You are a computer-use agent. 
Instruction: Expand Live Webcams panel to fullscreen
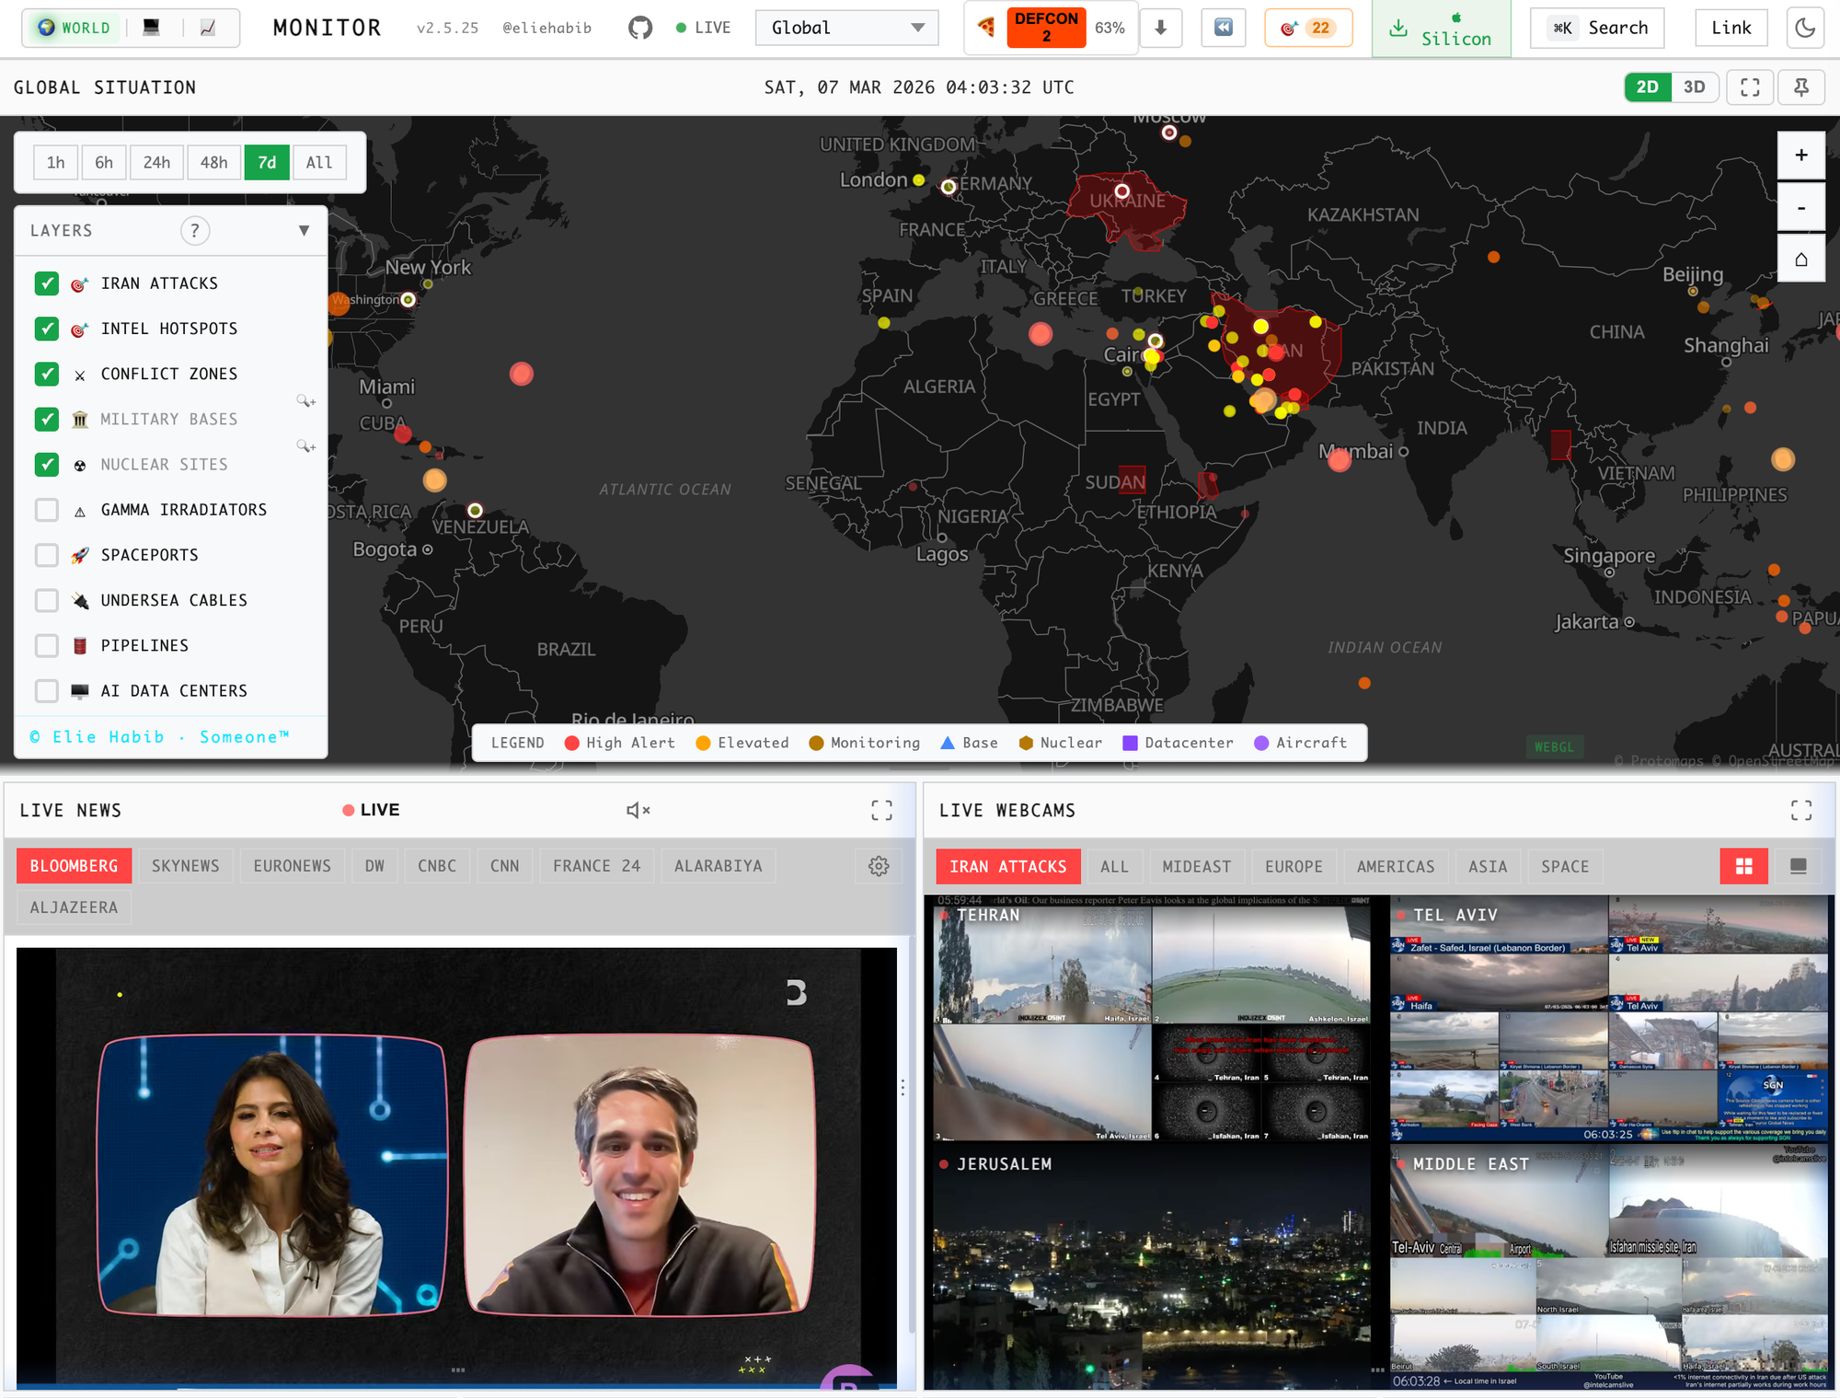click(1800, 810)
